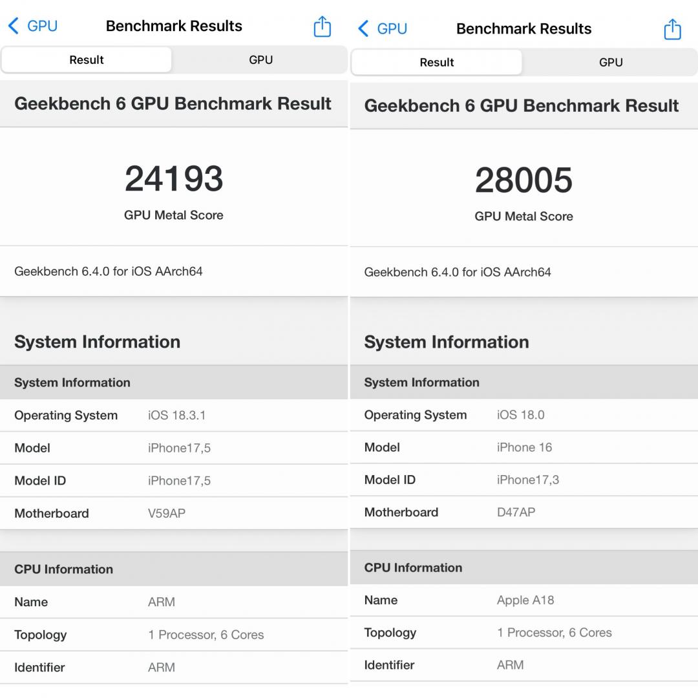Select the Result tab on the left screenshot
Image resolution: width=698 pixels, height=698 pixels.
[87, 59]
